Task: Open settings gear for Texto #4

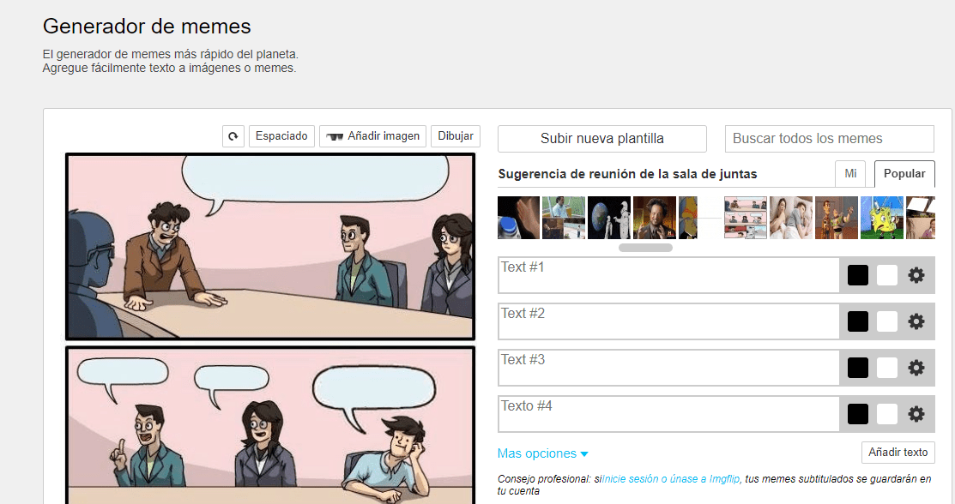Action: (916, 414)
